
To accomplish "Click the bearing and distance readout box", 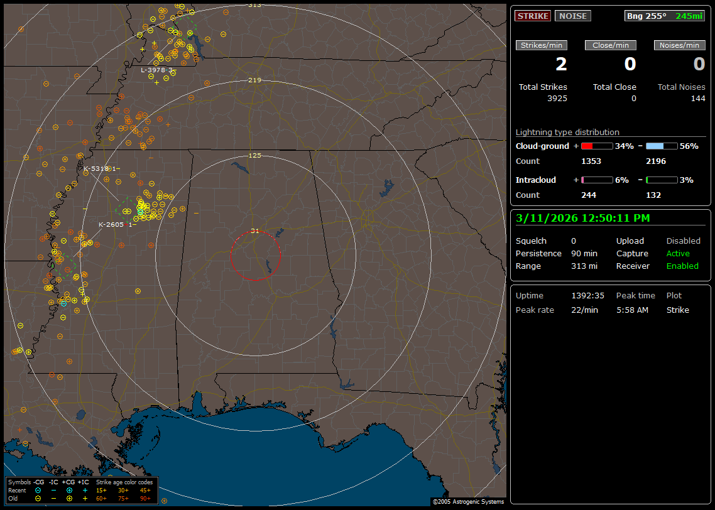I will pos(664,16).
